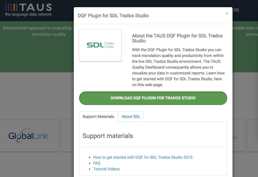Click the plugin description paragraph
This screenshot has height=177, width=258.
[178, 67]
